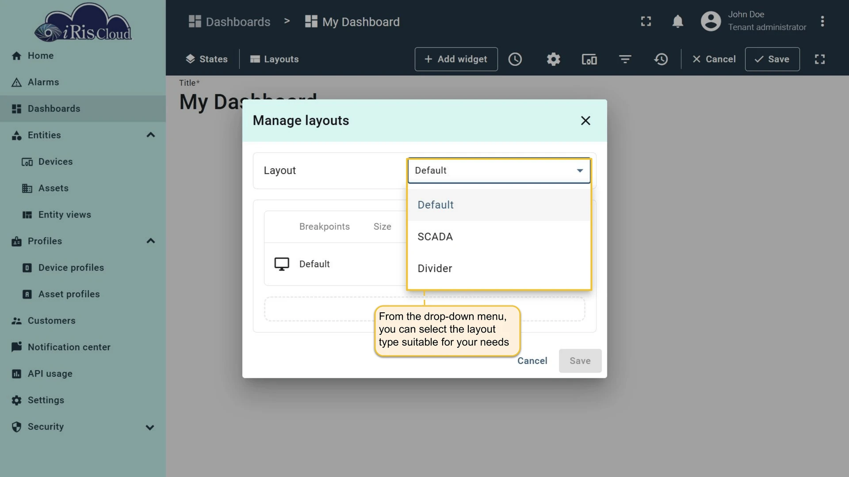Open the header three-dot menu
The image size is (849, 477).
point(822,21)
